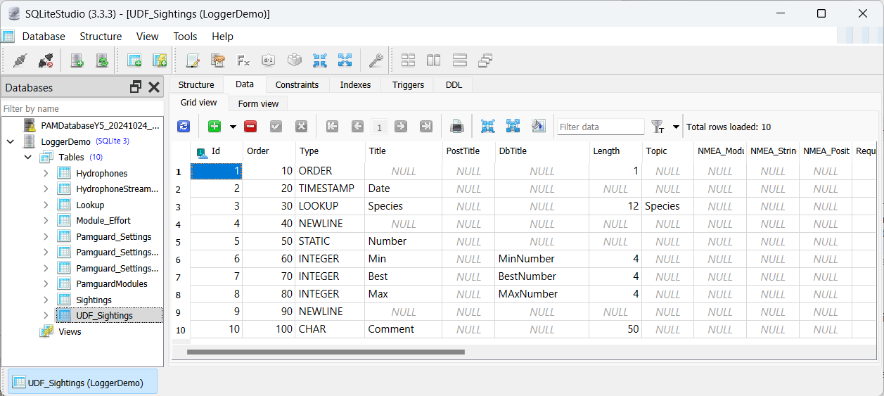Viewport: 884px width, 396px height.
Task: Open the Tools menu
Action: pyautogui.click(x=185, y=37)
